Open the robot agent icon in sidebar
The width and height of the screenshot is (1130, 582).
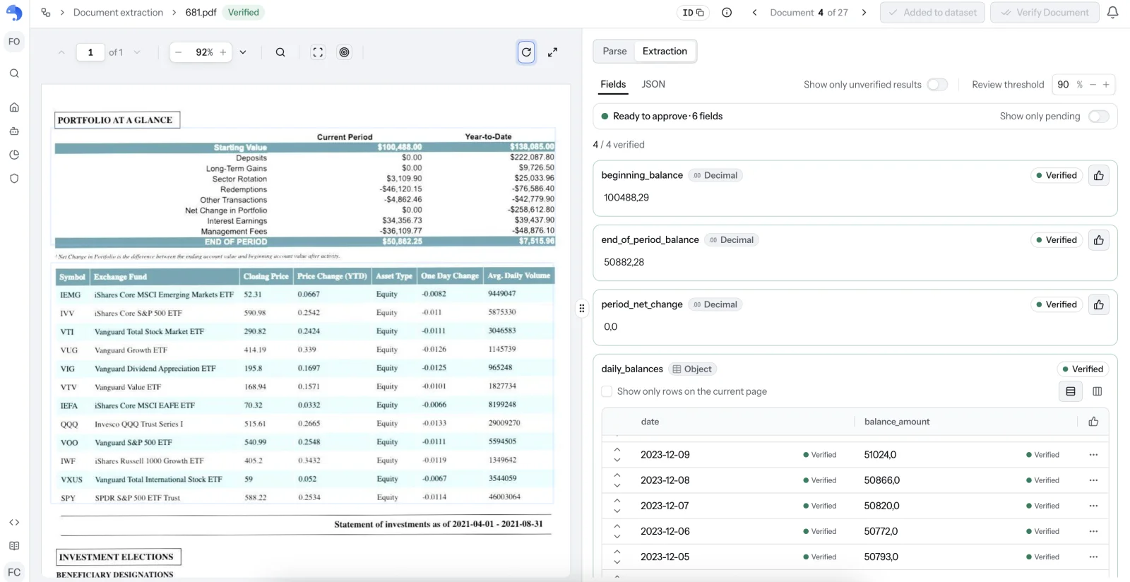[x=14, y=131]
